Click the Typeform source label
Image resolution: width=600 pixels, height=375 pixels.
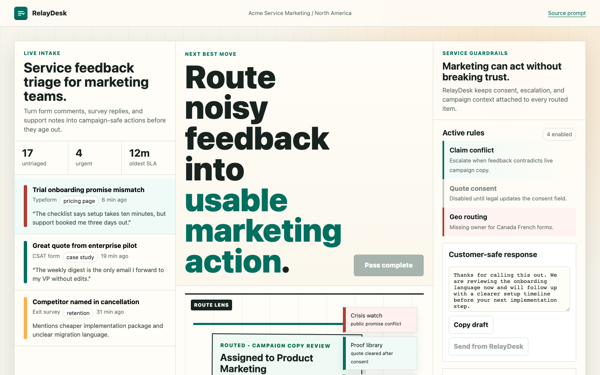click(45, 200)
